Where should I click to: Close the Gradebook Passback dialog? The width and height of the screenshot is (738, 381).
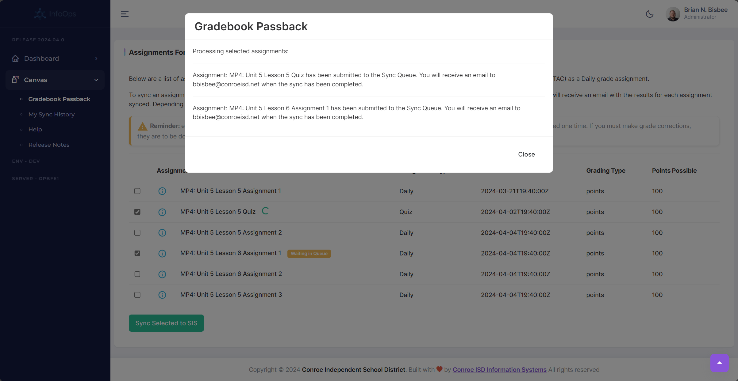click(x=526, y=154)
